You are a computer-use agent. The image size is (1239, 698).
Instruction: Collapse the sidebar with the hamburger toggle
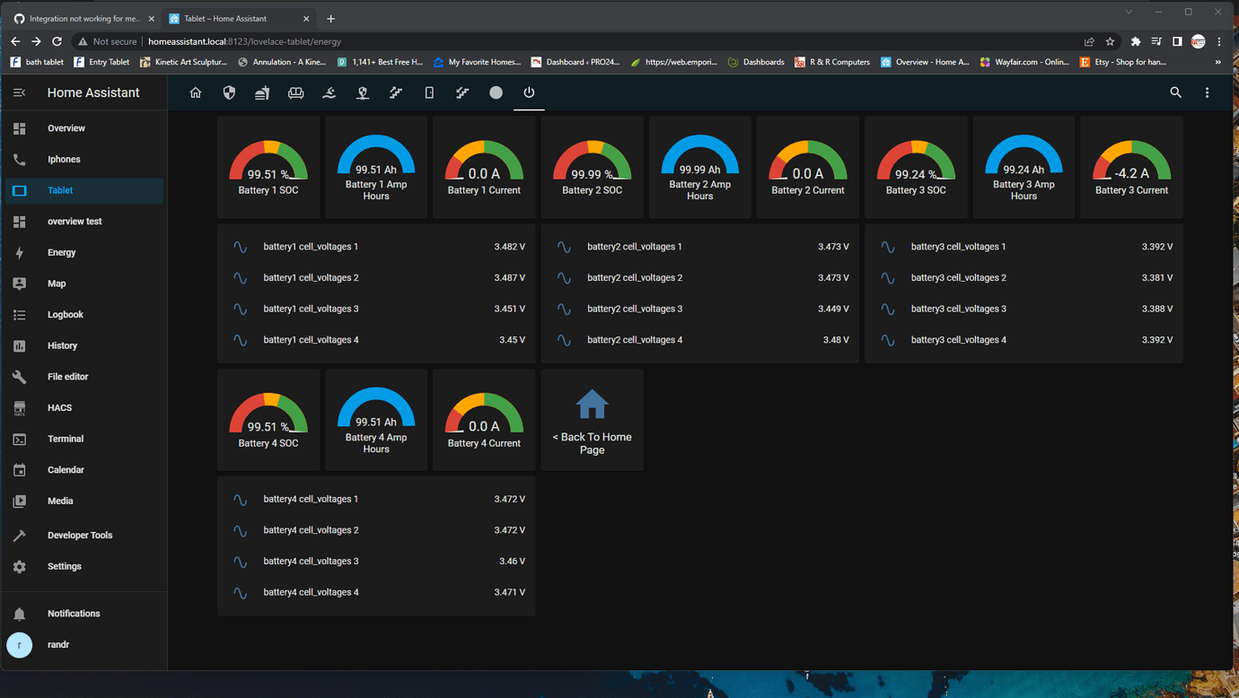[20, 92]
